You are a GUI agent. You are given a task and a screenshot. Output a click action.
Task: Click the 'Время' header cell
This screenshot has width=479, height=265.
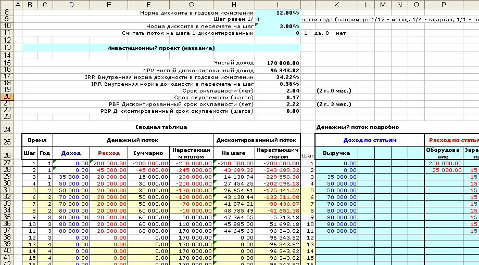pos(37,140)
